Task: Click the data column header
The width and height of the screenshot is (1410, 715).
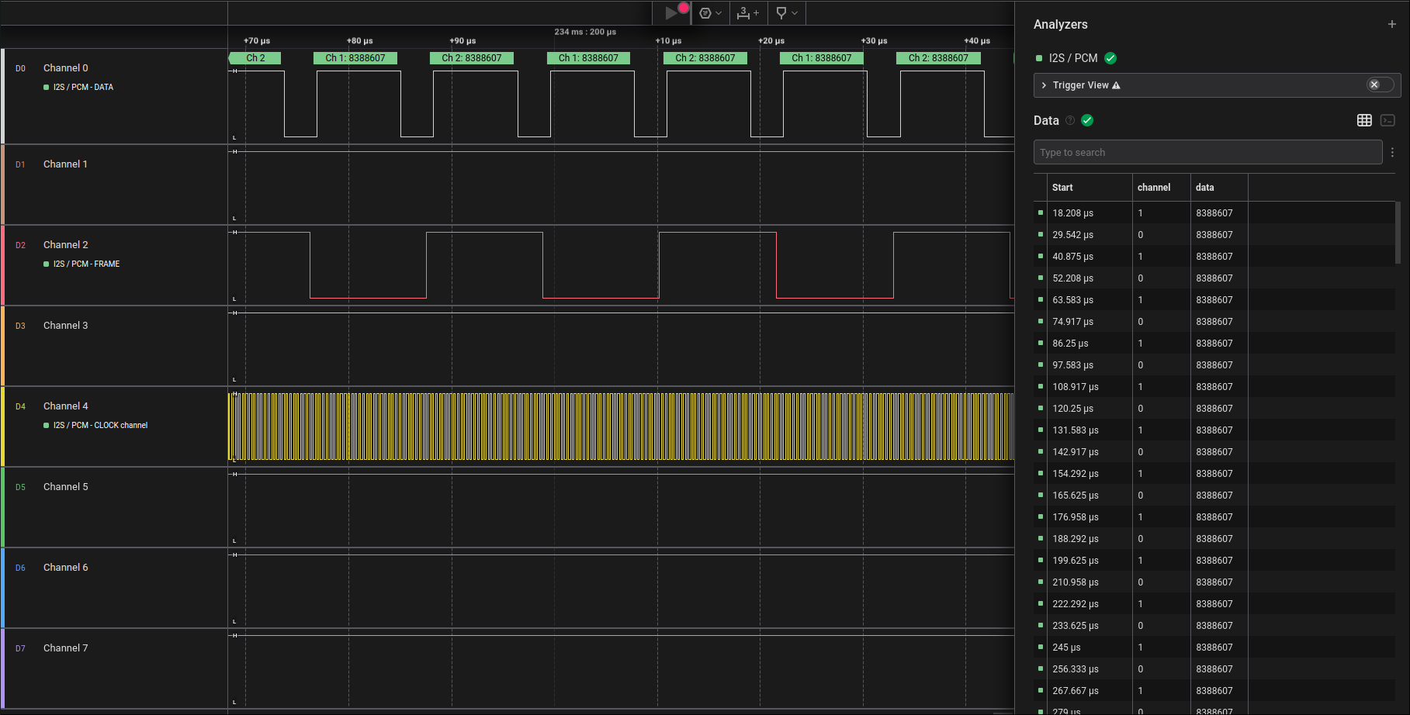Action: (1204, 188)
